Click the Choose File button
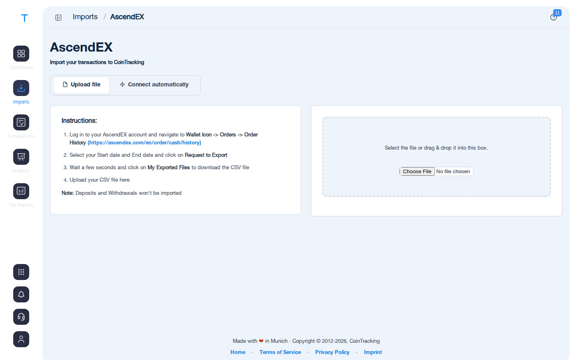The width and height of the screenshot is (576, 360). click(417, 172)
